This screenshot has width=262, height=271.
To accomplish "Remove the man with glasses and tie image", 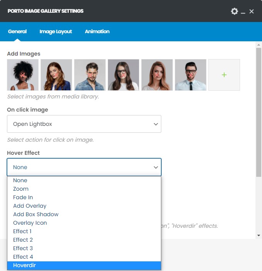I will click(x=190, y=75).
